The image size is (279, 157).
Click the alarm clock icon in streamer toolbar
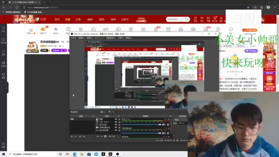tap(168, 29)
